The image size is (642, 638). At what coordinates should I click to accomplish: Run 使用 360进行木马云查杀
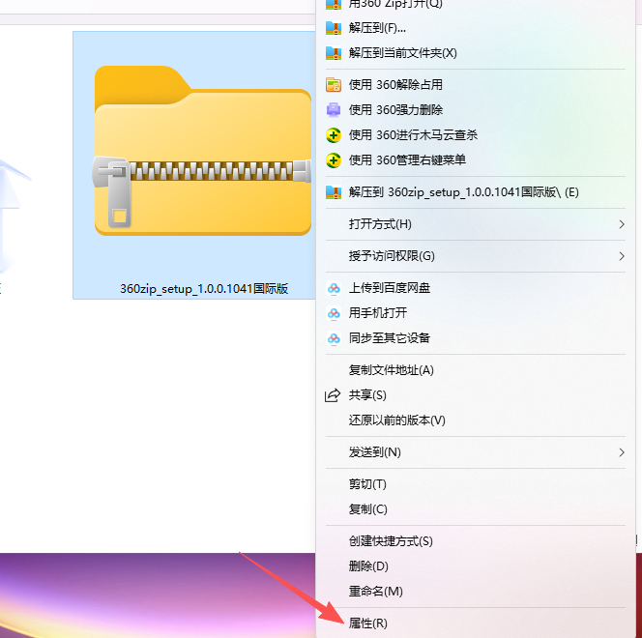(476, 135)
